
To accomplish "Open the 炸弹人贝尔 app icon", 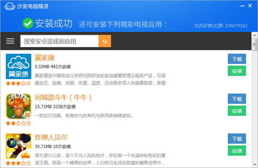I will coord(18,146).
